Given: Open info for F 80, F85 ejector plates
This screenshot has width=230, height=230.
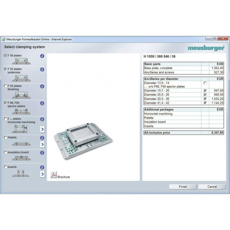Looking at the screenshot, I should click(x=42, y=103).
